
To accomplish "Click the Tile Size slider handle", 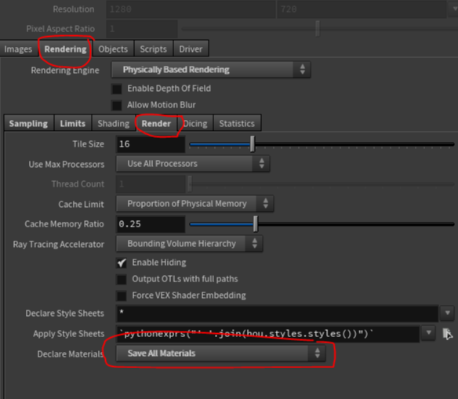I will (253, 144).
